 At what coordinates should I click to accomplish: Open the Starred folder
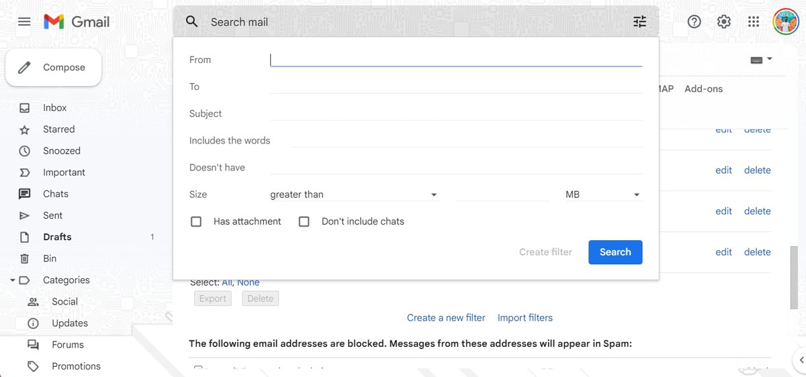pyautogui.click(x=59, y=129)
